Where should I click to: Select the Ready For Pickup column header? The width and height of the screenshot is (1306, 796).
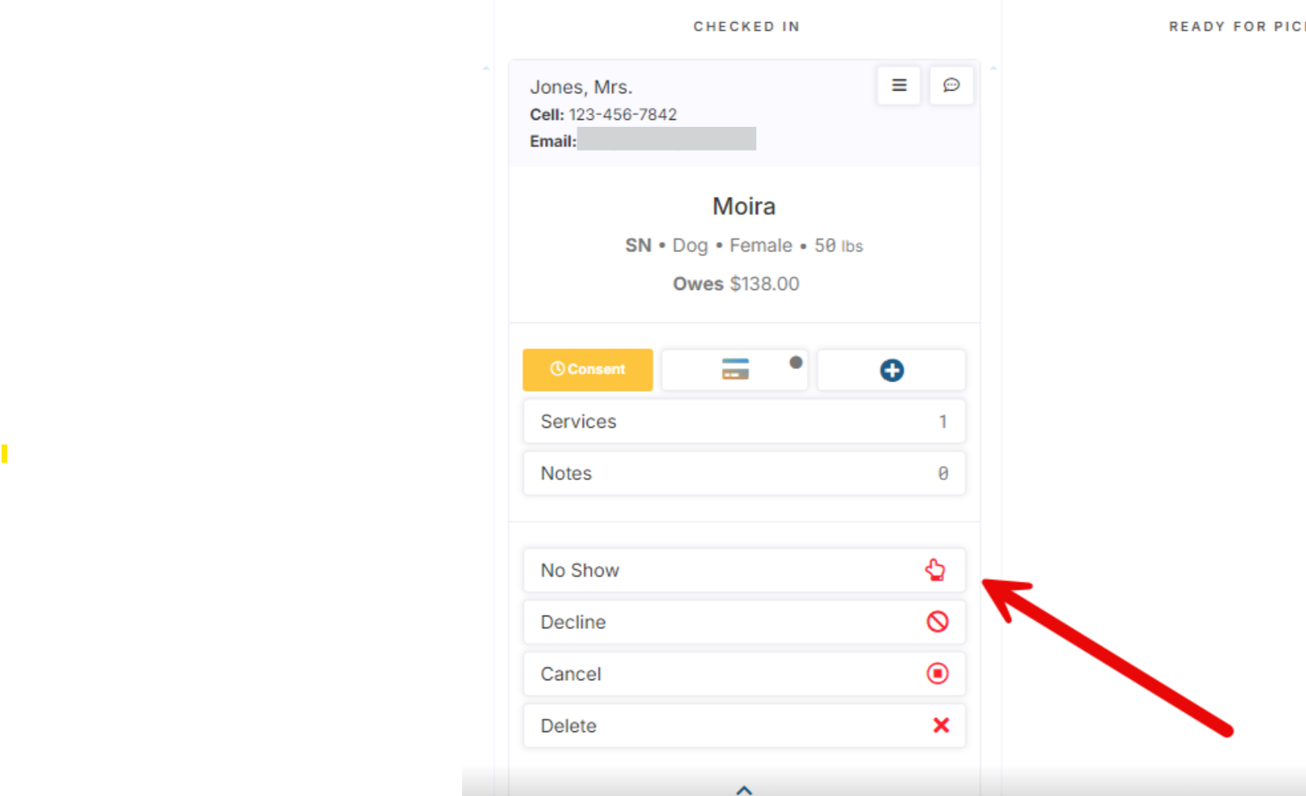[x=1236, y=27]
